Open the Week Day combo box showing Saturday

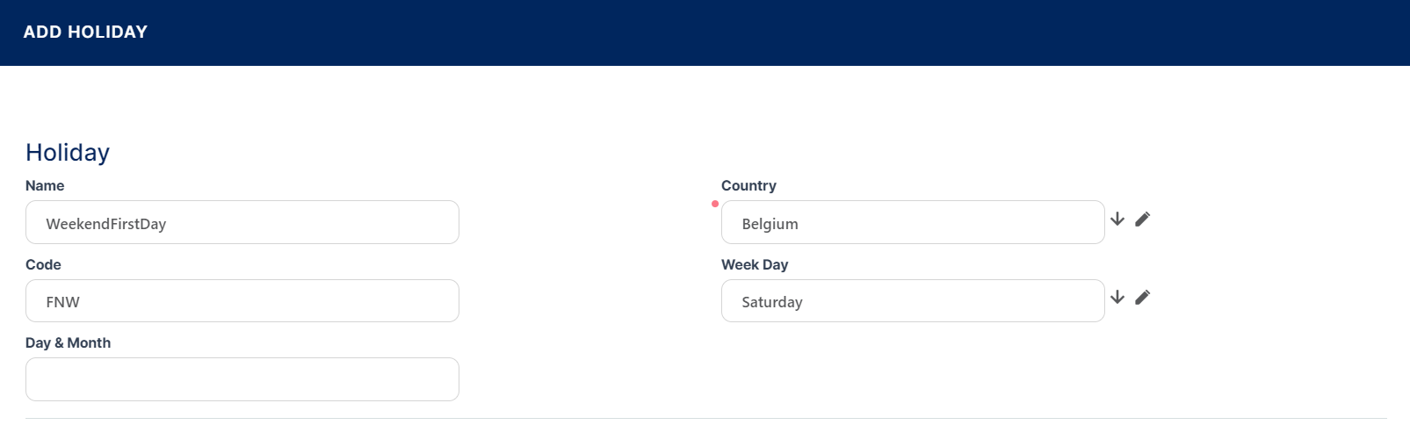pyautogui.click(x=912, y=301)
